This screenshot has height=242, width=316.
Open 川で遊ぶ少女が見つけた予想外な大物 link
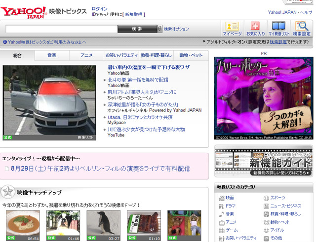click(146, 129)
